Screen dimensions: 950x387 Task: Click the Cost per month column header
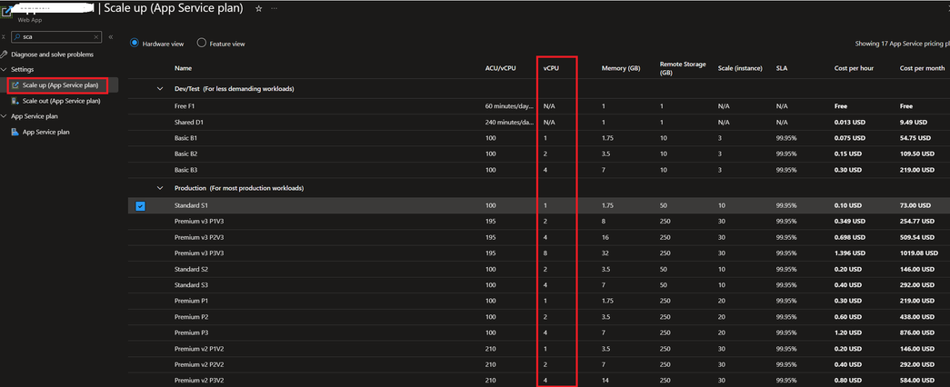(x=924, y=68)
